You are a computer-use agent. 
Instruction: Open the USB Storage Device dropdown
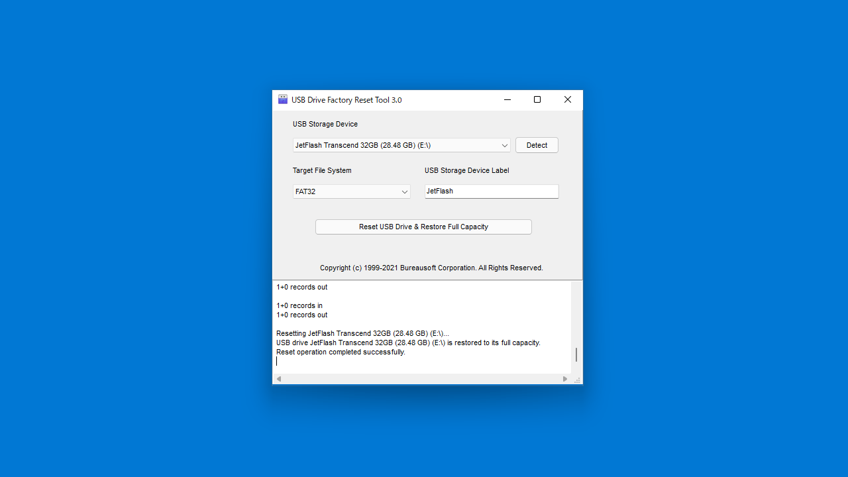(401, 145)
